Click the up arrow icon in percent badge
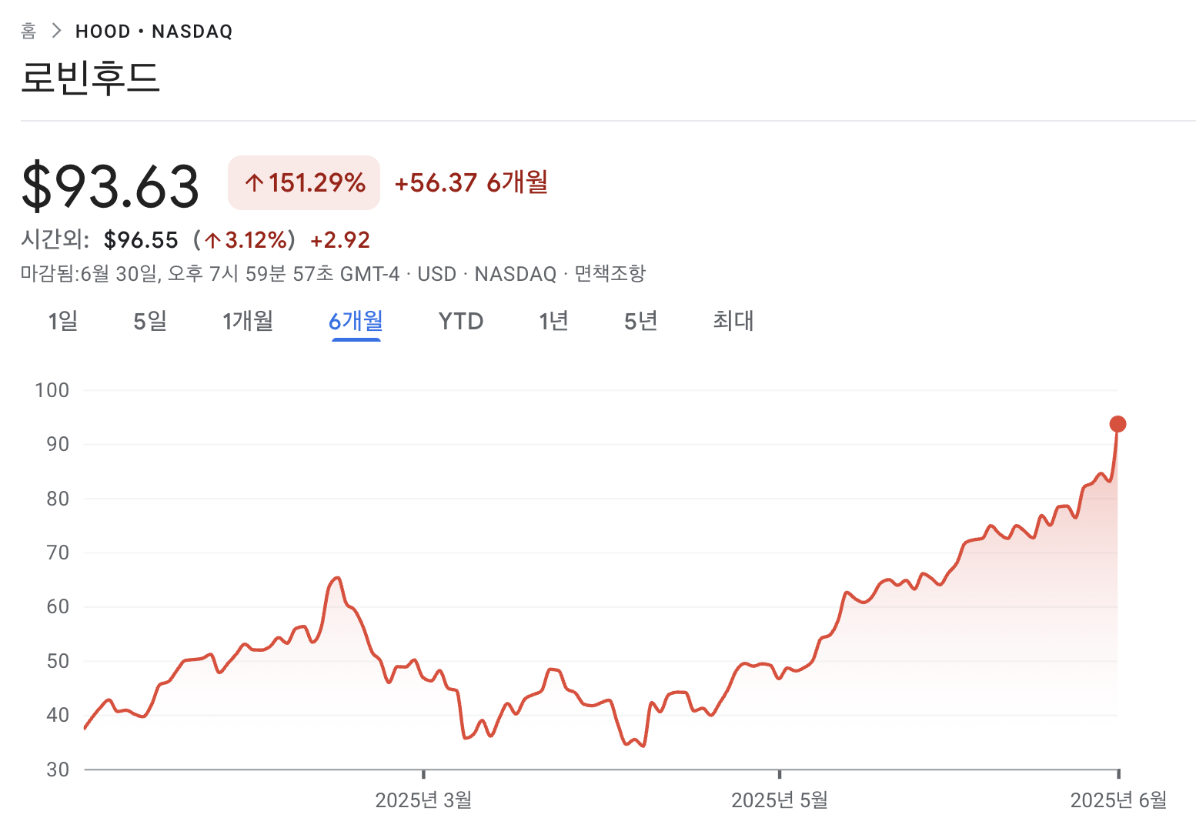Screen dimensions: 1196x828 (x=255, y=183)
